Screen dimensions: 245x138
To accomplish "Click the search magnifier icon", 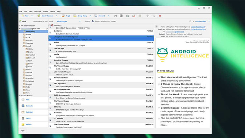I will [x=93, y=21].
